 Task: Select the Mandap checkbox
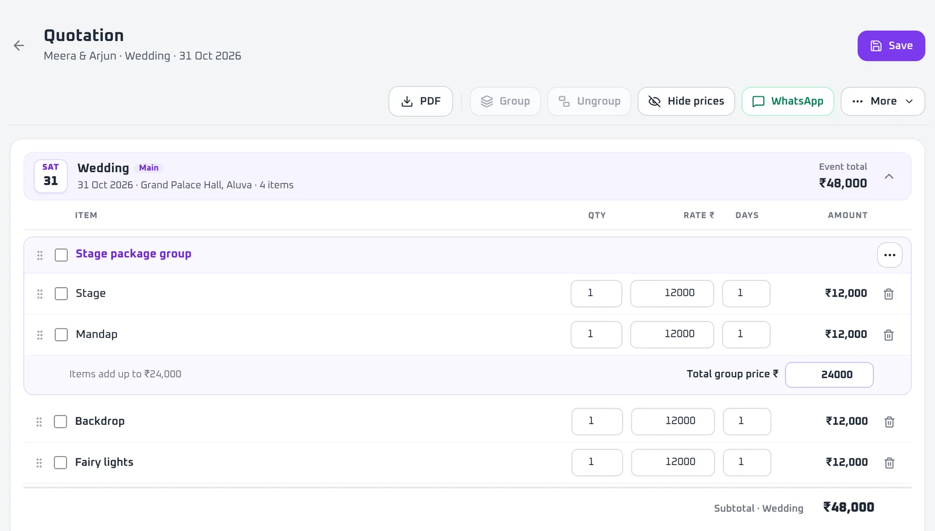(61, 335)
